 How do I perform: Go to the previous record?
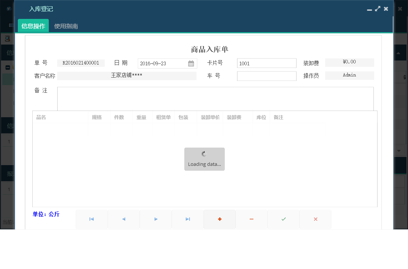[123, 219]
